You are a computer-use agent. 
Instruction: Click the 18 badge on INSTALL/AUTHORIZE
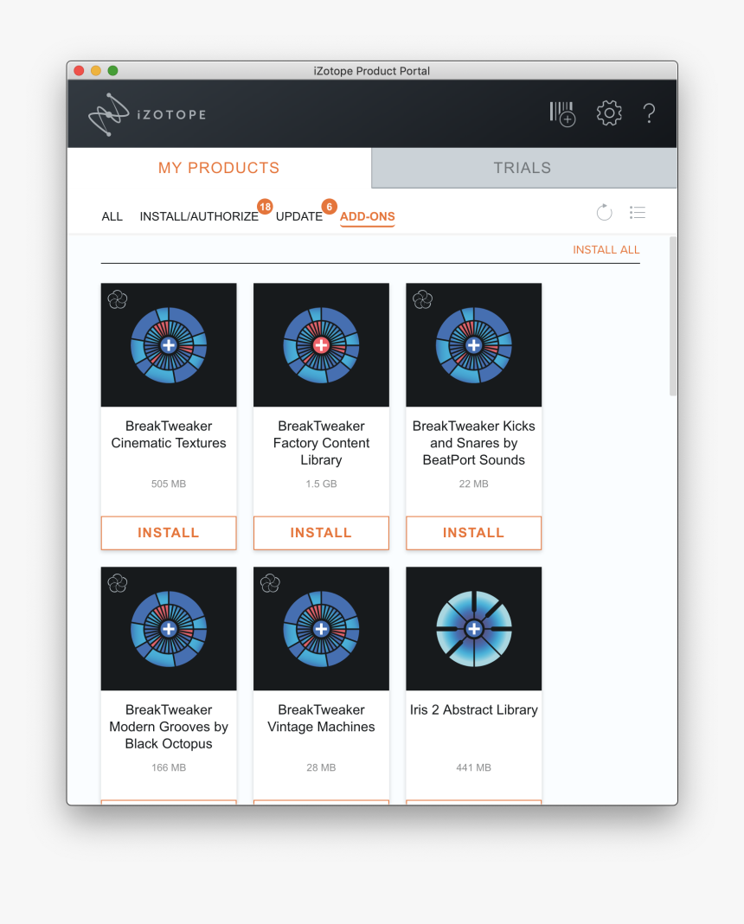265,207
